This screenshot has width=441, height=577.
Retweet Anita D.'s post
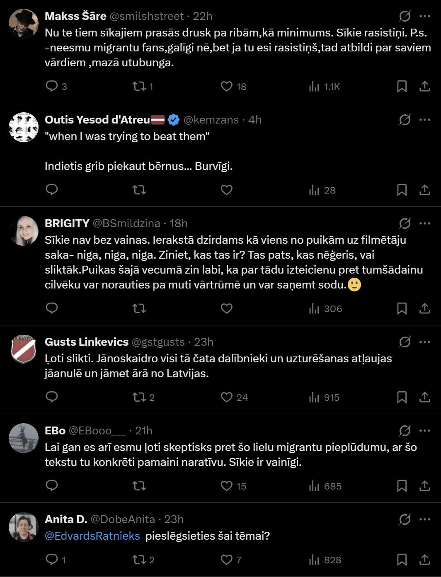(139, 560)
